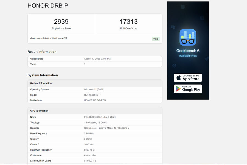This screenshot has width=247, height=165.
Task: Click the Operating System value Windows 11 (64-bit)
Action: 94,89
